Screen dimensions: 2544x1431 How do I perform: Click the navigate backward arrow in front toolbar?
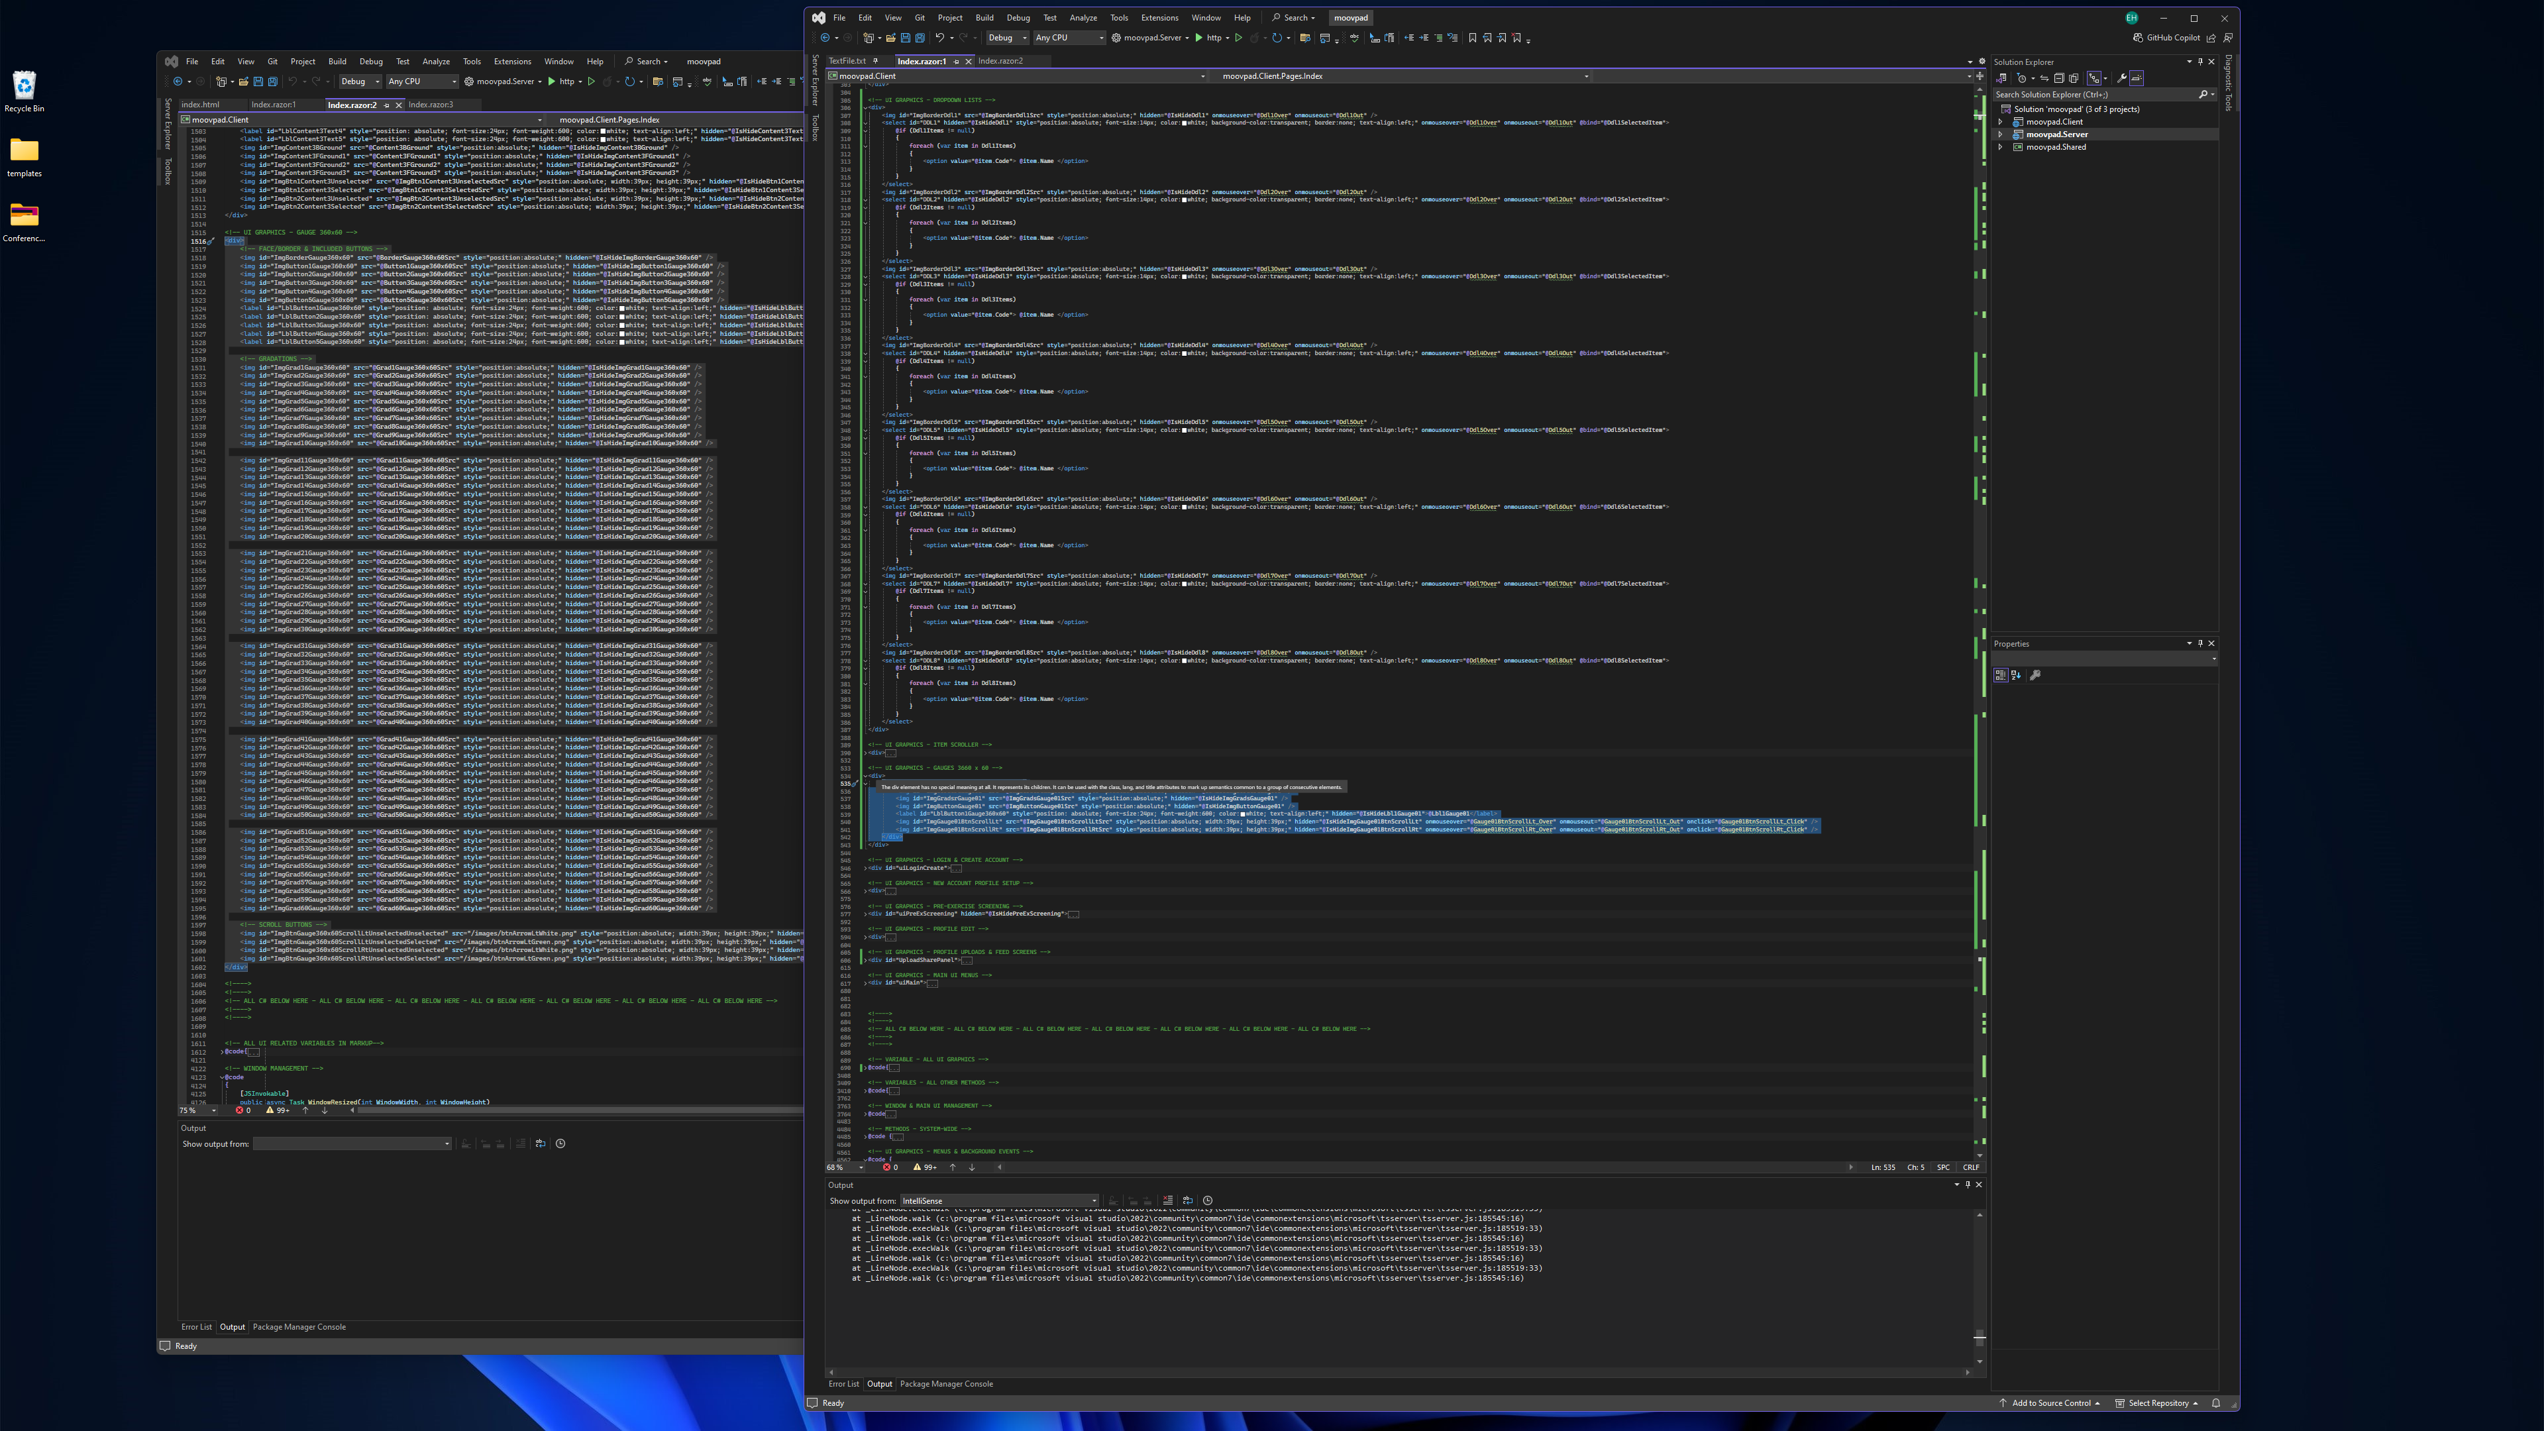pos(825,38)
